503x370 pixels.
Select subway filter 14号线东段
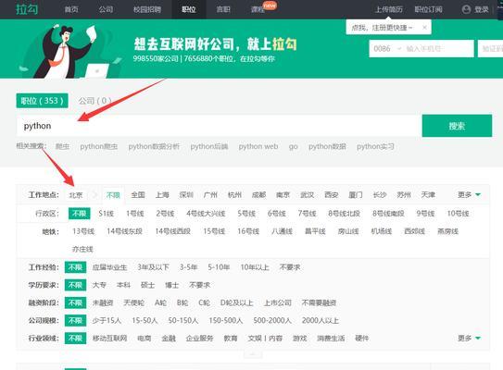[124, 231]
